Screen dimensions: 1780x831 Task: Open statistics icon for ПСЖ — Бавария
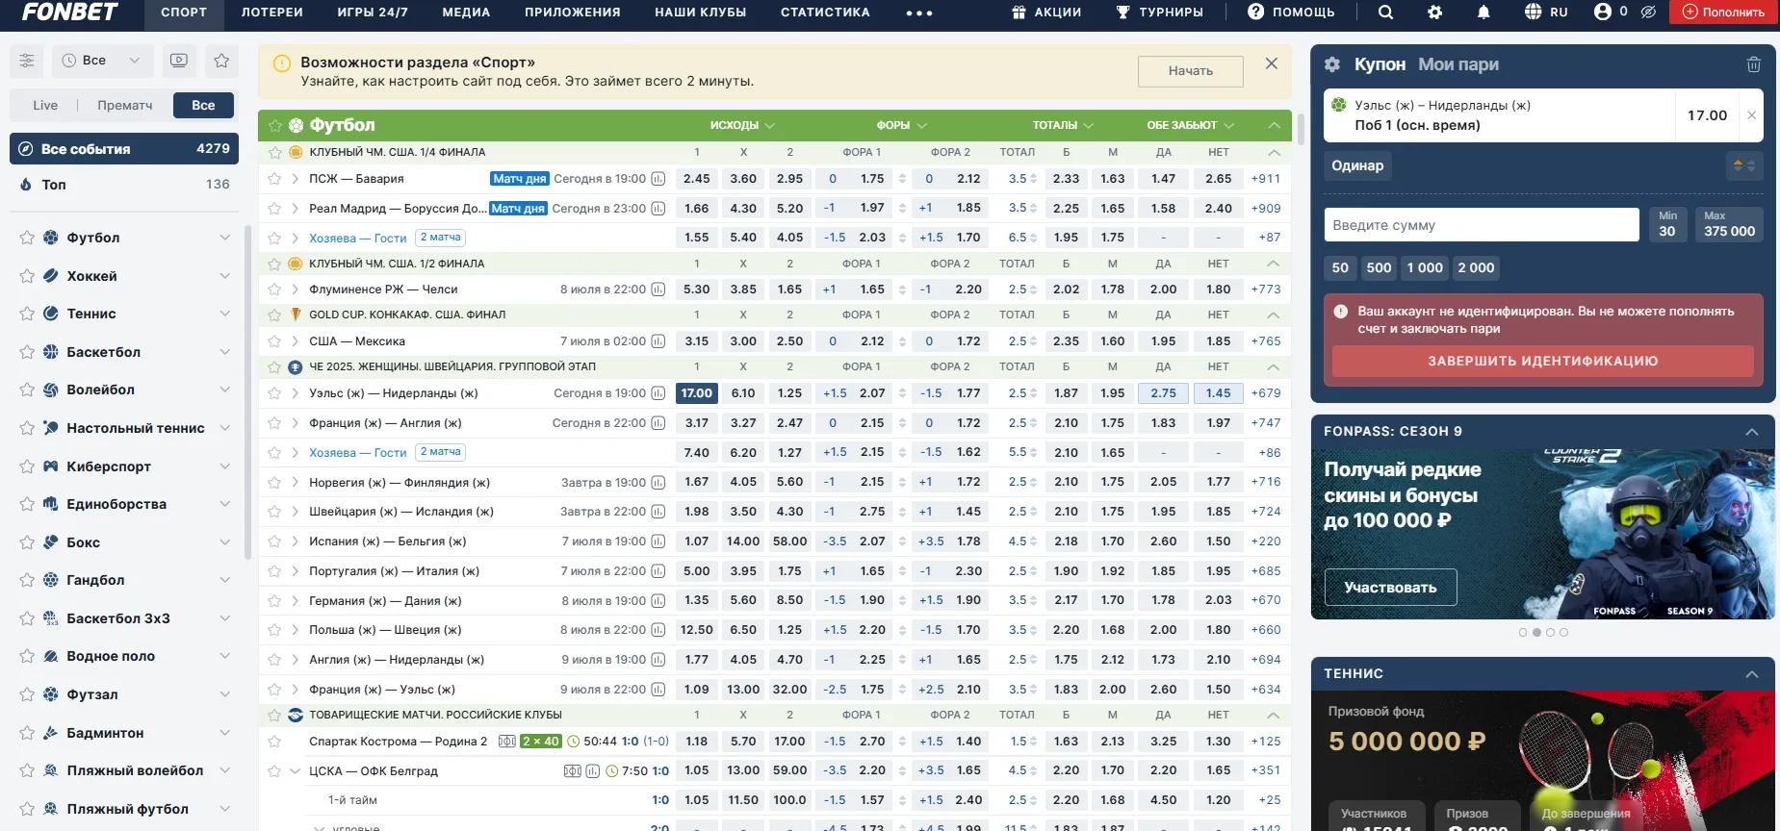(x=658, y=179)
